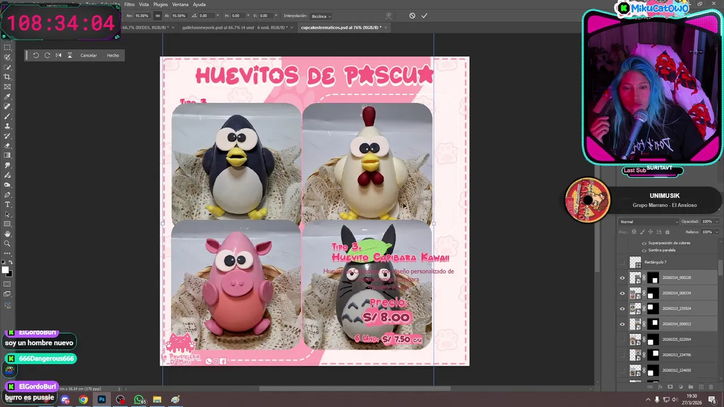Open WhatsApp from the taskbar

[x=139, y=400]
